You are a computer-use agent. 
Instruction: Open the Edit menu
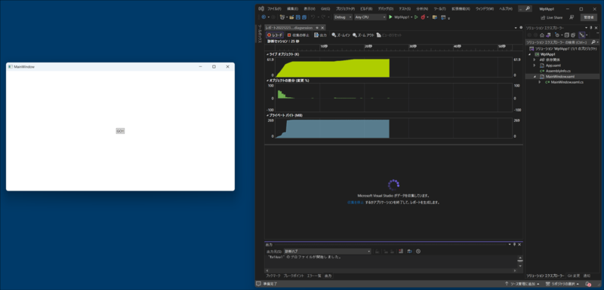292,8
